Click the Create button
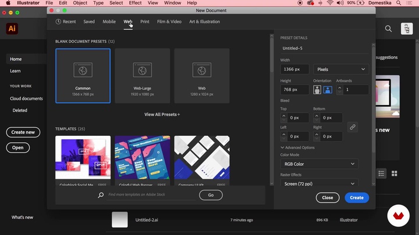419x235 pixels. (356, 198)
